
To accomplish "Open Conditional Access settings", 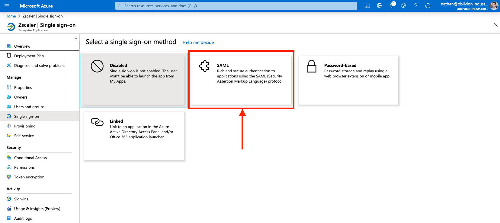I will pyautogui.click(x=30, y=158).
